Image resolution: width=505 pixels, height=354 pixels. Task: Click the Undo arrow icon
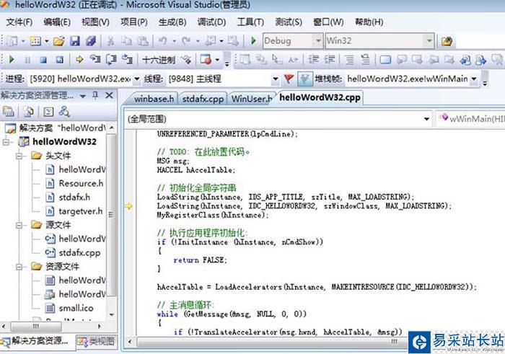coord(163,41)
